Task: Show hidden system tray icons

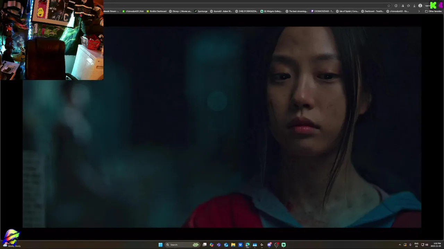Action: (x=400, y=245)
